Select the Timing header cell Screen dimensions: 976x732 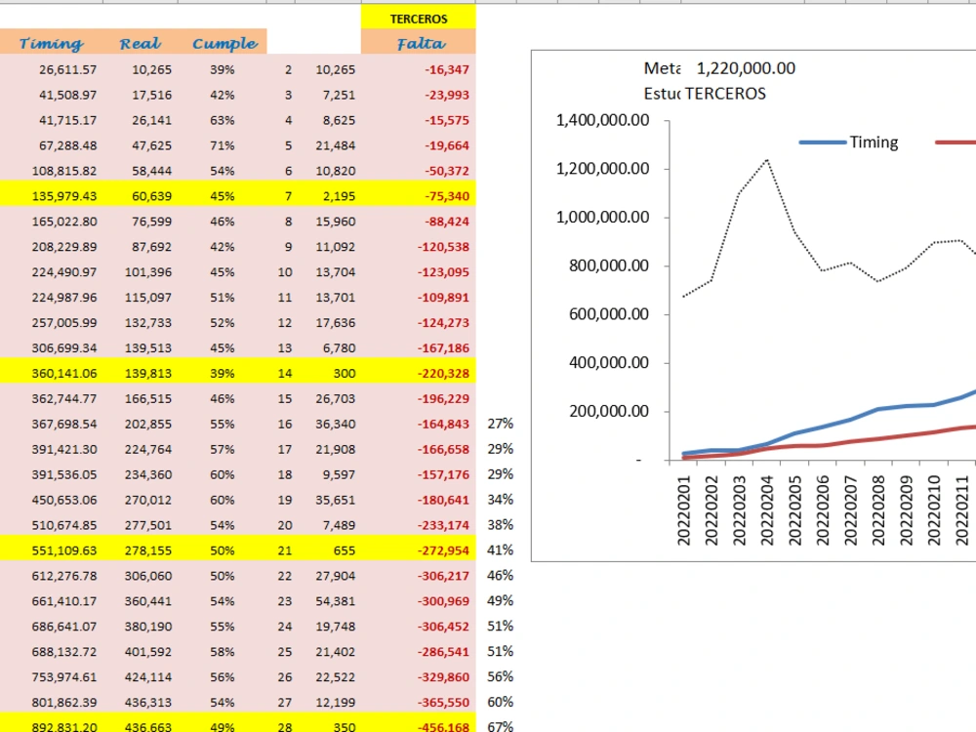51,43
